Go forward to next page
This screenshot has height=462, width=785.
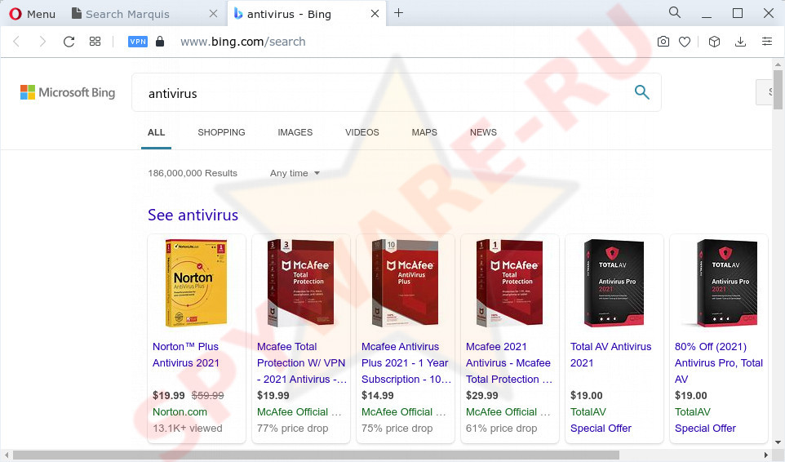coord(42,42)
